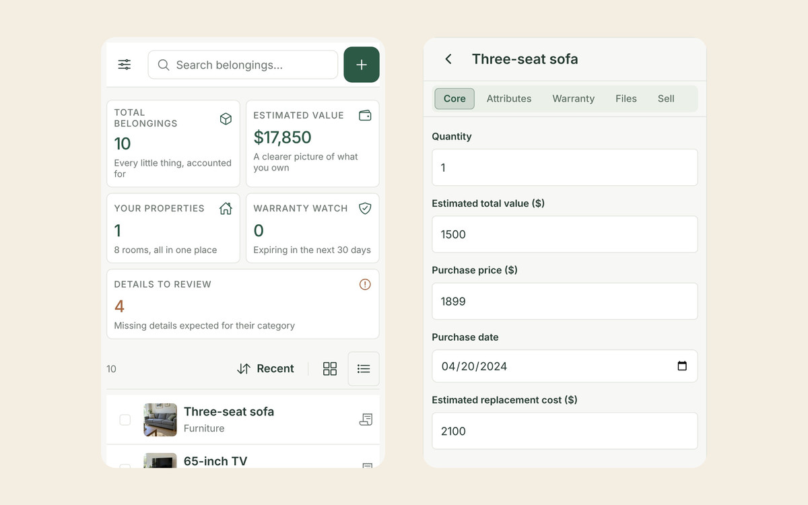Image resolution: width=808 pixels, height=505 pixels.
Task: Open the Three-seat sofa list item title
Action: (x=229, y=411)
